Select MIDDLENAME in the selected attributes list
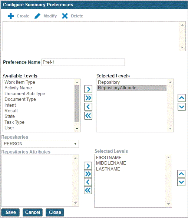The width and height of the screenshot is (188, 218). click(x=111, y=163)
